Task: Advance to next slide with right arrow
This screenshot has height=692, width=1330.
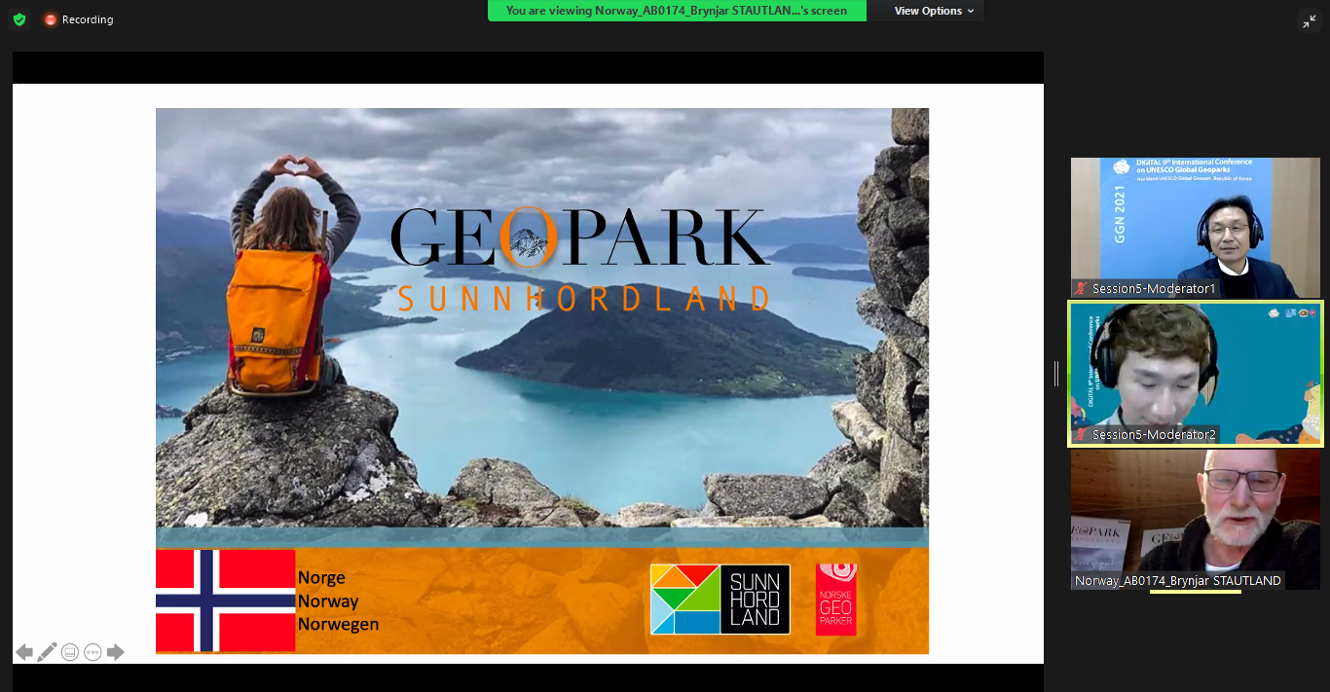Action: tap(116, 652)
